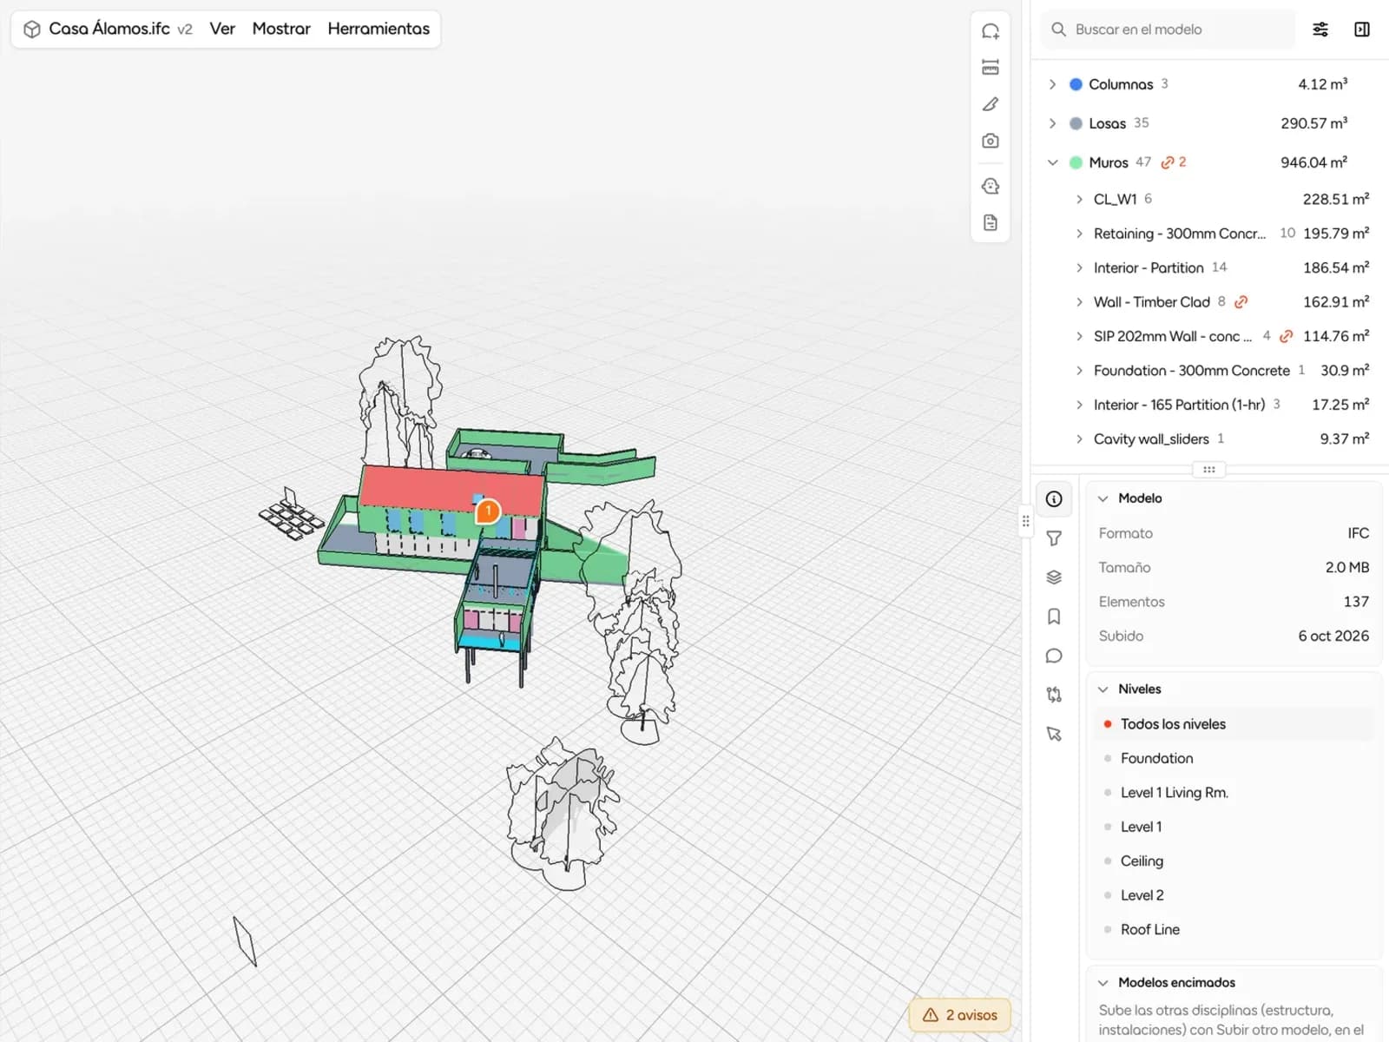Click the orange issue marker 1 on model
Viewport: 1389px width, 1042px height.
488,511
